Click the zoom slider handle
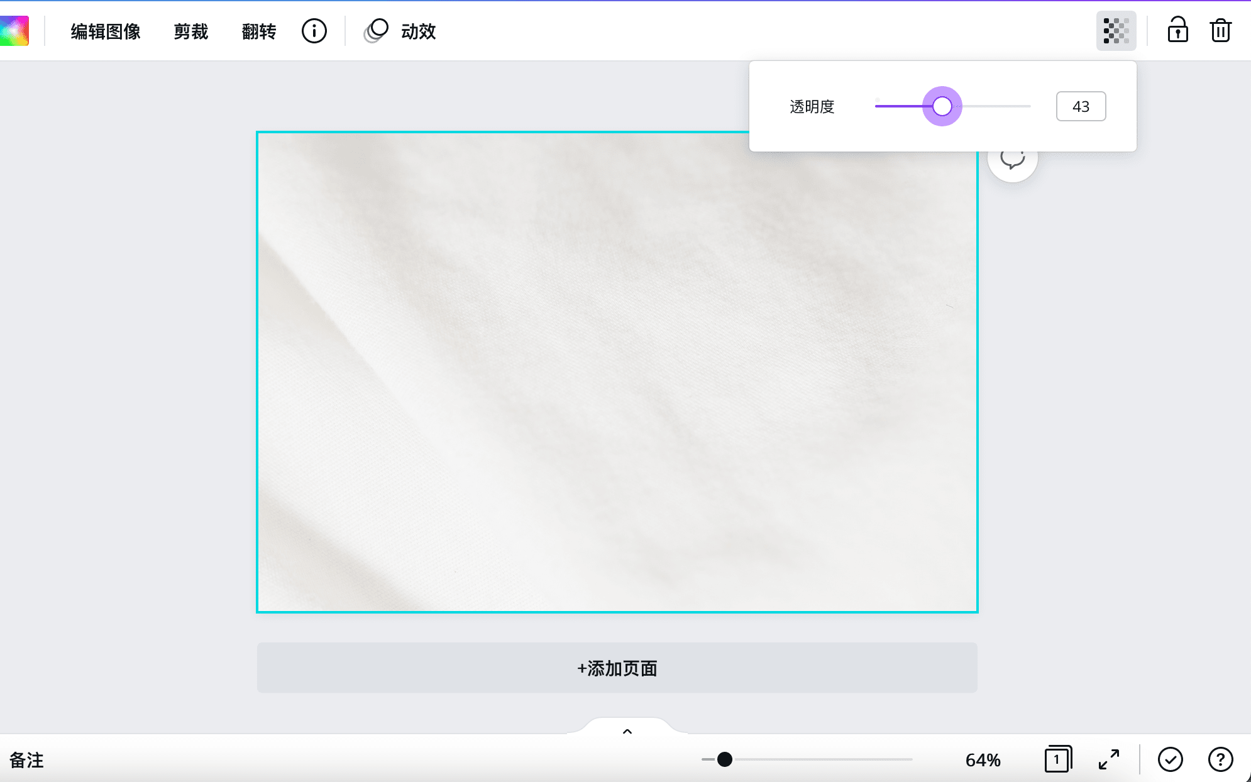The width and height of the screenshot is (1251, 782). point(724,759)
